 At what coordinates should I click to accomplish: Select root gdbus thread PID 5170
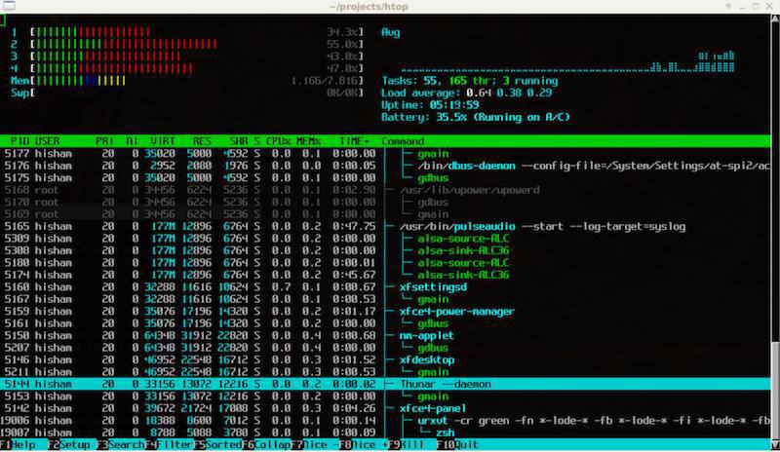[x=385, y=203]
